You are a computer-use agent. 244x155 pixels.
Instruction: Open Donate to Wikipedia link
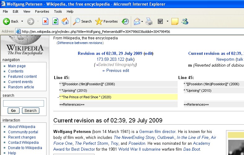(x=25, y=148)
